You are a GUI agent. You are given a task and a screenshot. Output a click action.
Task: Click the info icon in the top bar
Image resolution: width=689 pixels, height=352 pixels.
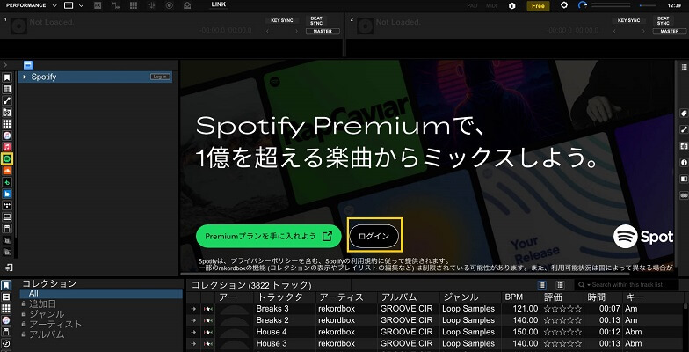[511, 5]
